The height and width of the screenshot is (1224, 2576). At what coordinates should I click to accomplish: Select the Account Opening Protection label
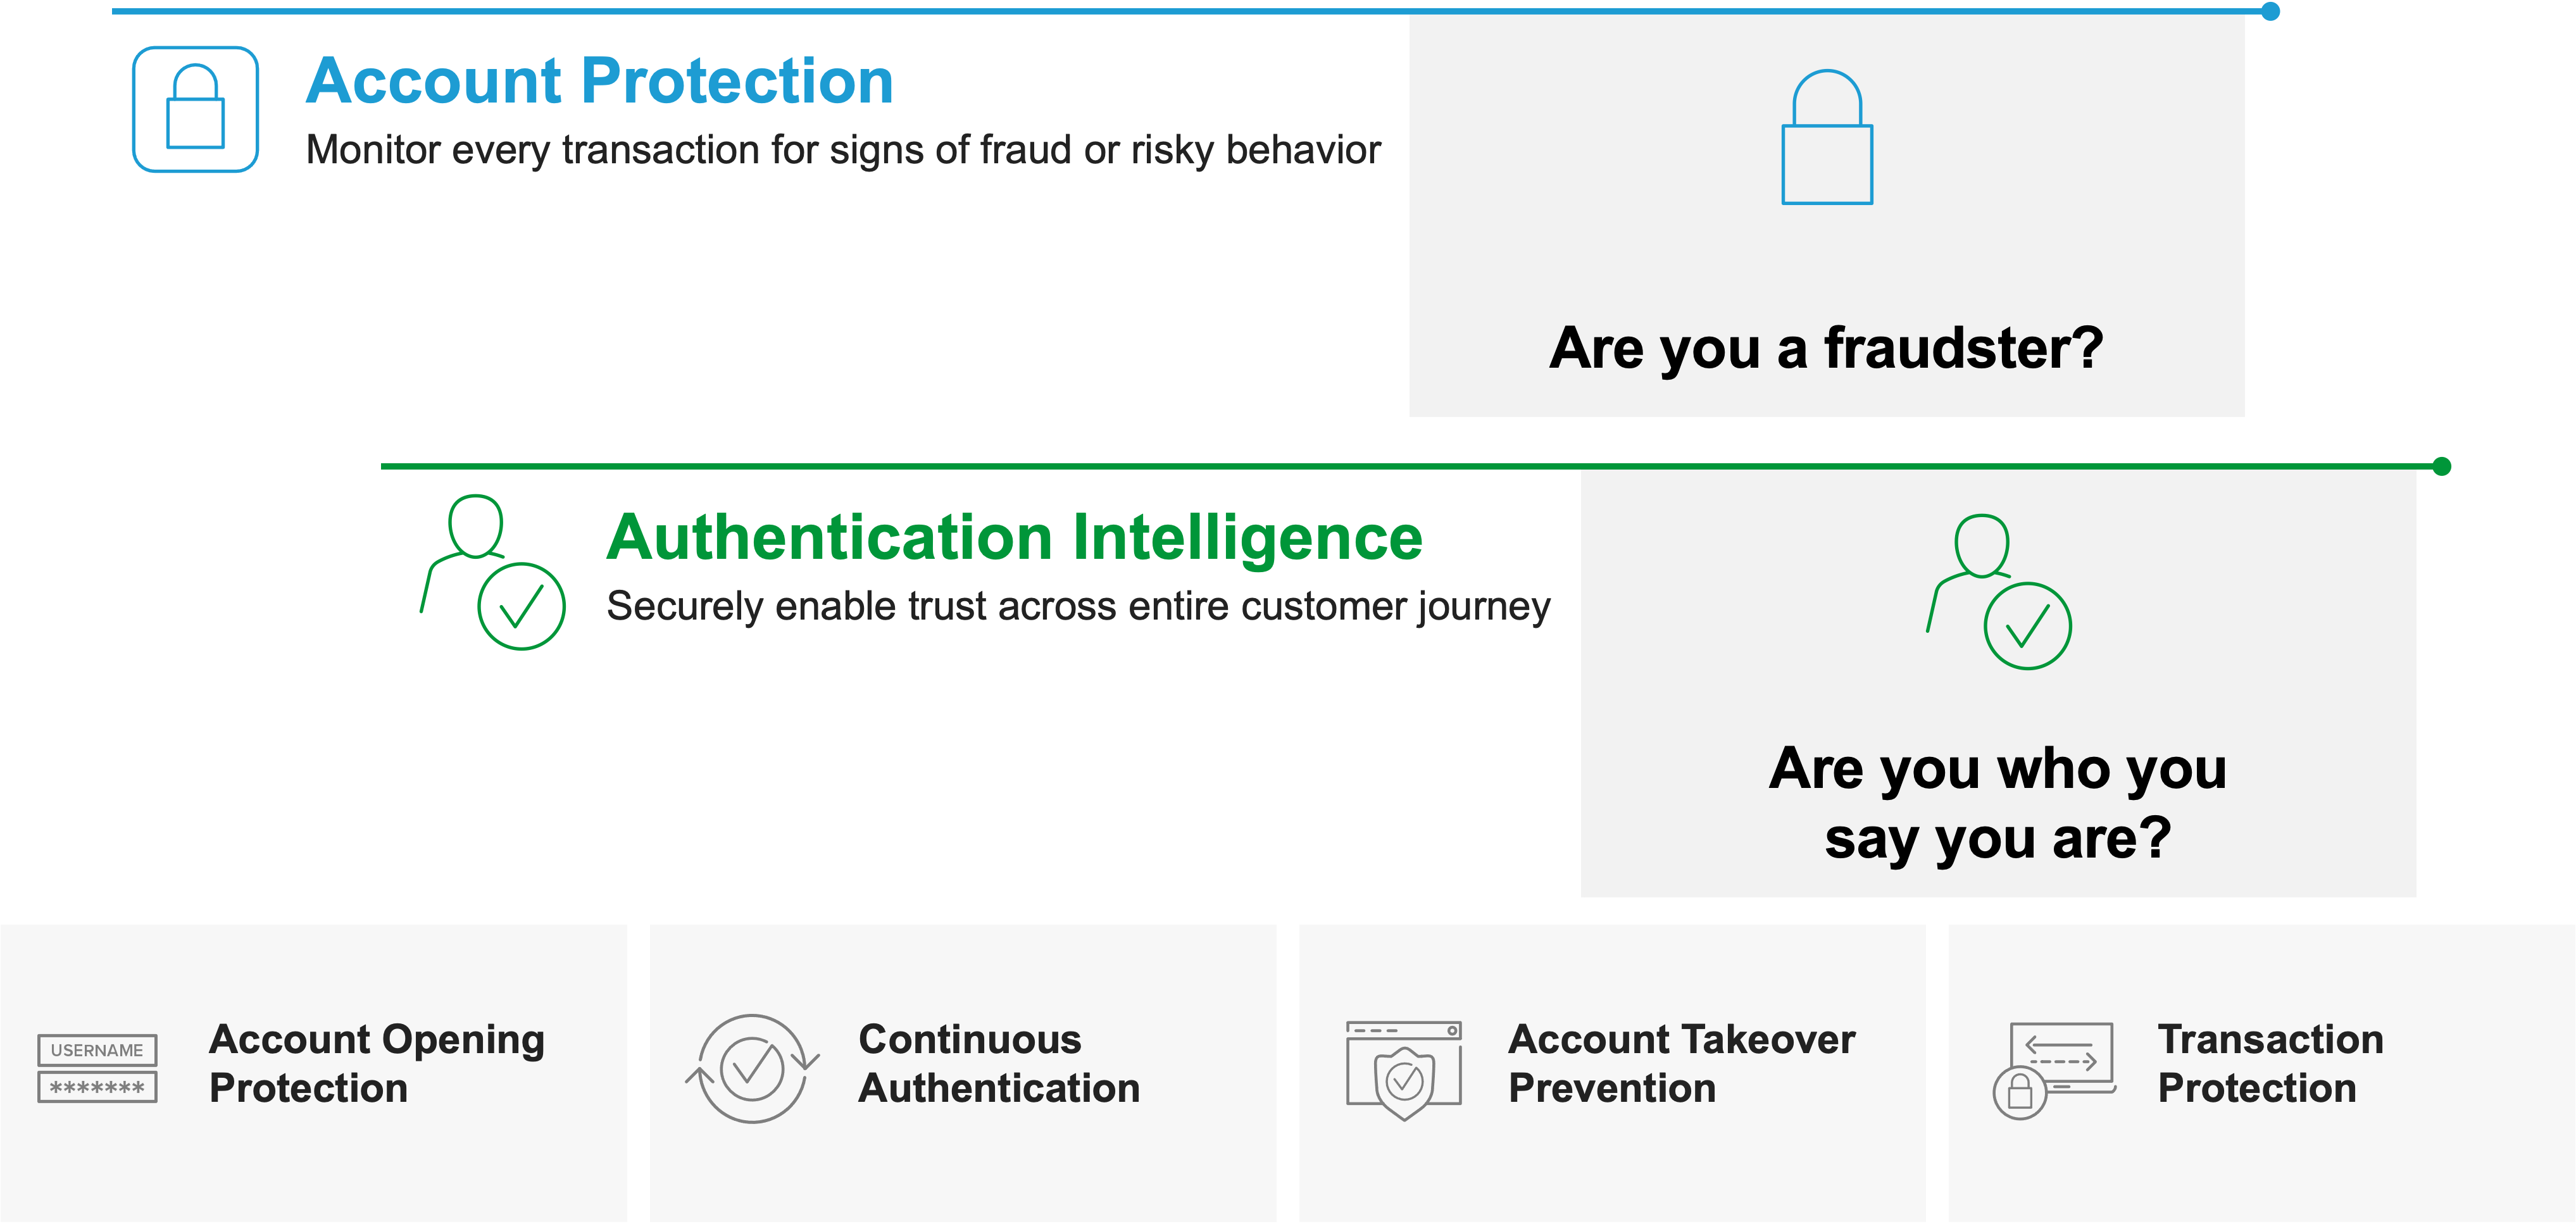[x=377, y=1063]
